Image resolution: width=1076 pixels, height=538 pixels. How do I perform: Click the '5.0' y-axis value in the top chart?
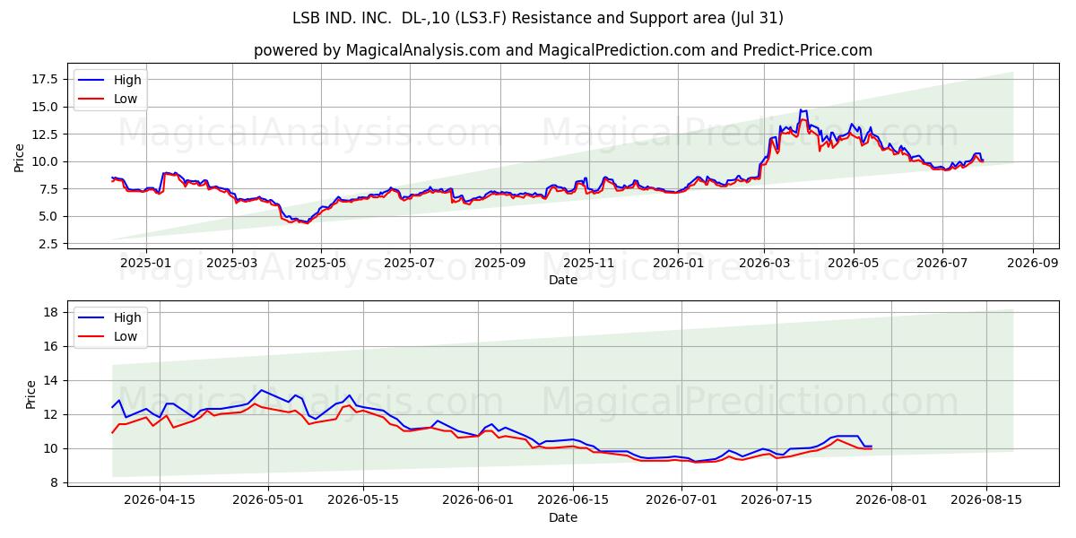point(48,216)
